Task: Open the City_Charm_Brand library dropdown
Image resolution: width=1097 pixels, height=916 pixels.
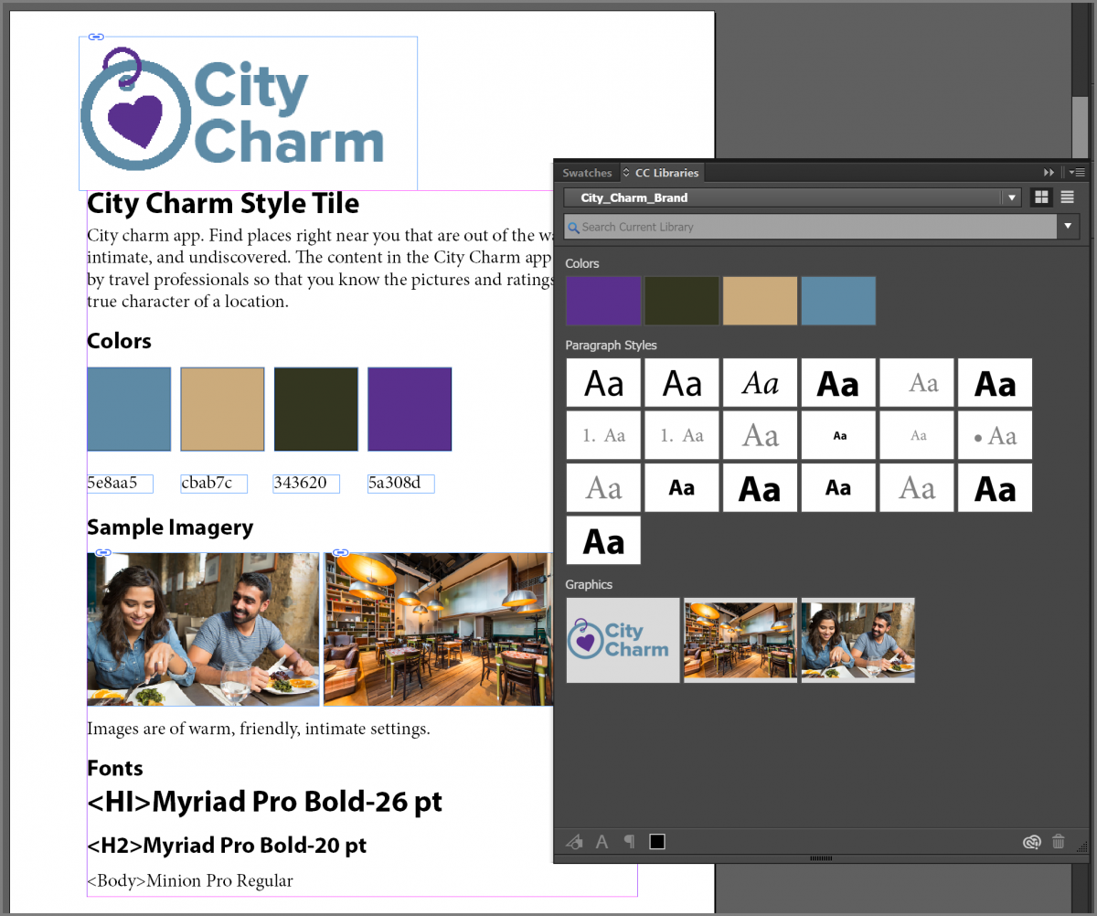Action: (793, 197)
